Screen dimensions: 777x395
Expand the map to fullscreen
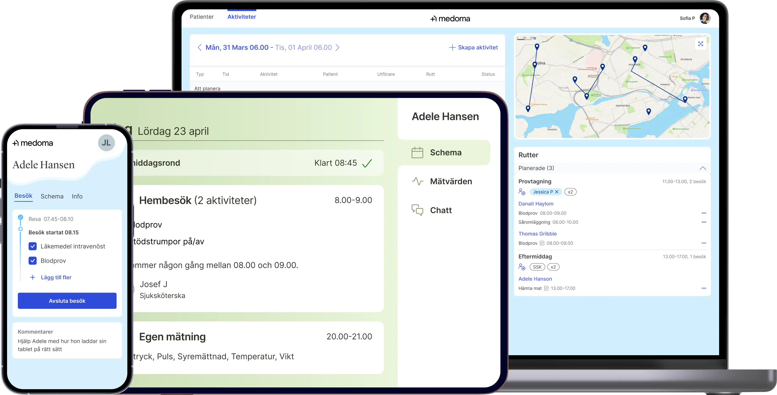tap(701, 44)
